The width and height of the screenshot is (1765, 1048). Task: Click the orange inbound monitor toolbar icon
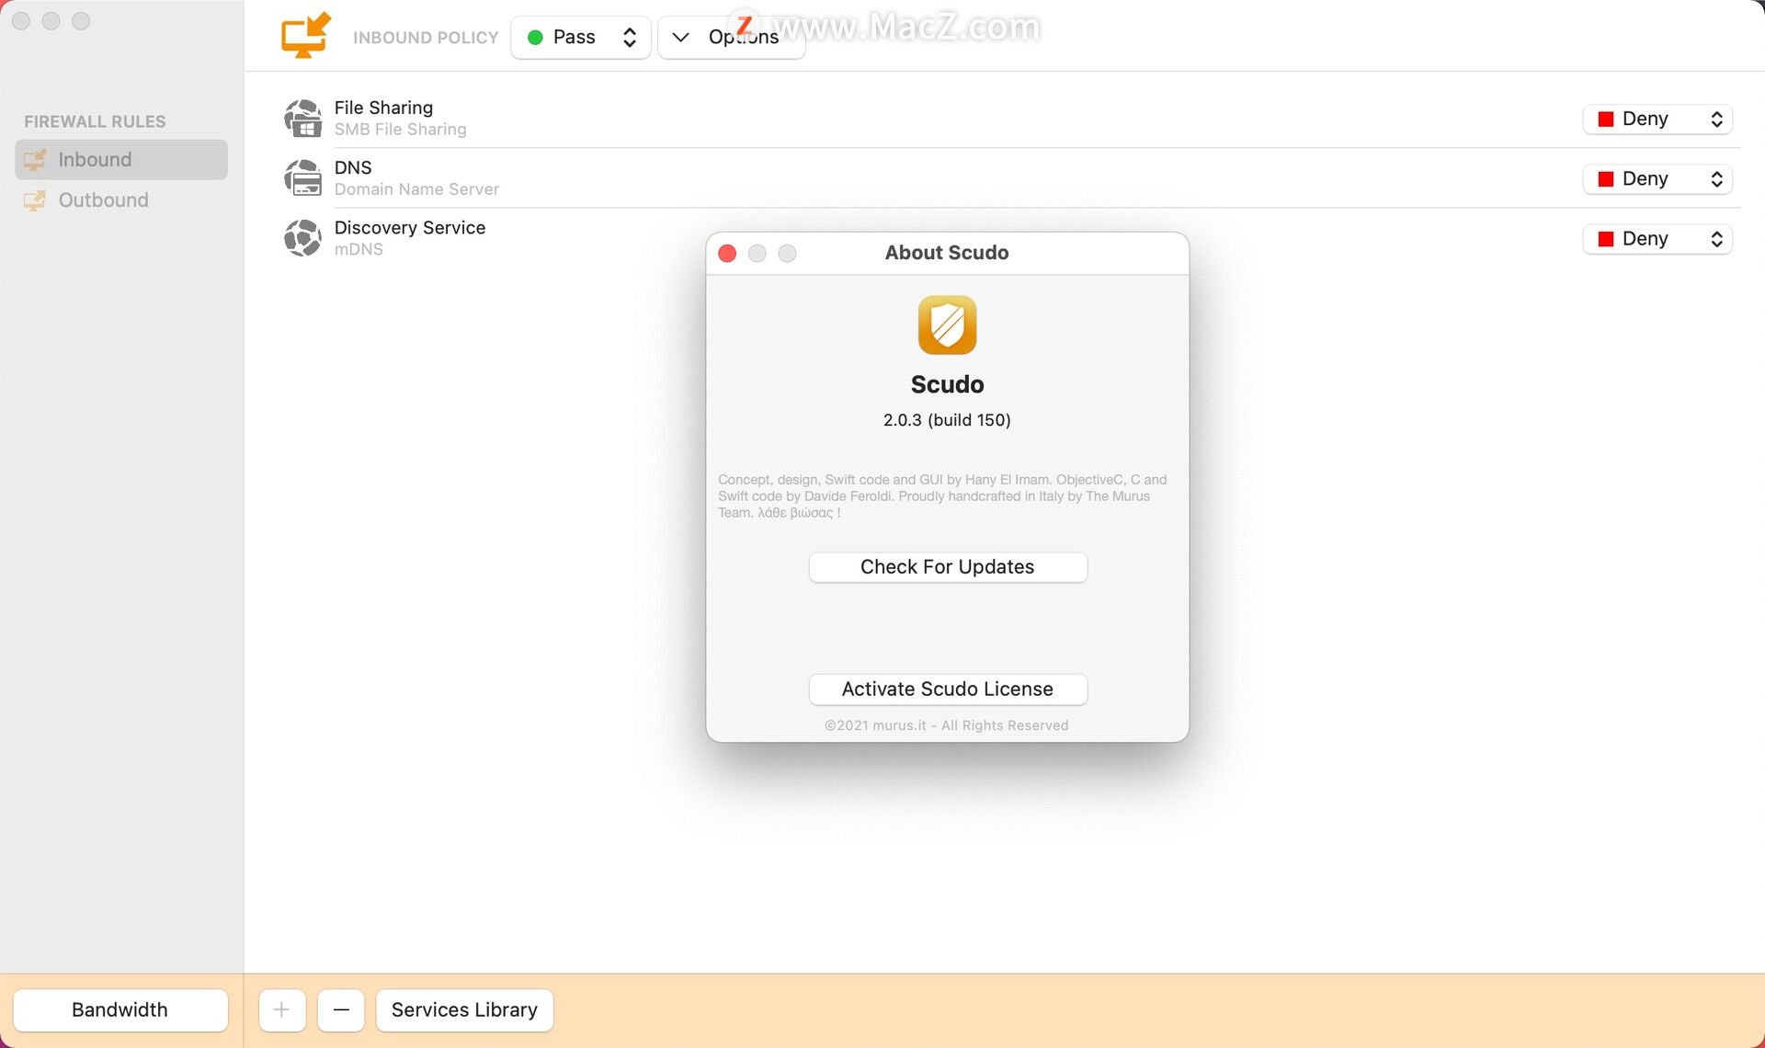pyautogui.click(x=305, y=36)
